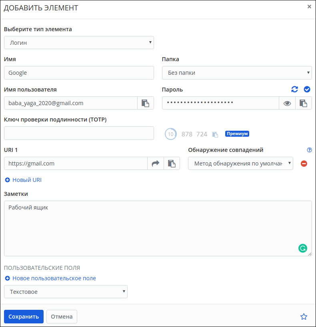The height and width of the screenshot is (327, 316).
Task: Remove URI 1 with red minus icon
Action: 304,163
